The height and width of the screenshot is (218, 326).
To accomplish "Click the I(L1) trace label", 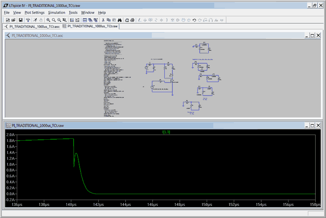I will [166, 132].
